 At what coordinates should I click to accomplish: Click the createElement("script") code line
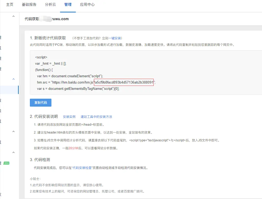click(x=70, y=76)
